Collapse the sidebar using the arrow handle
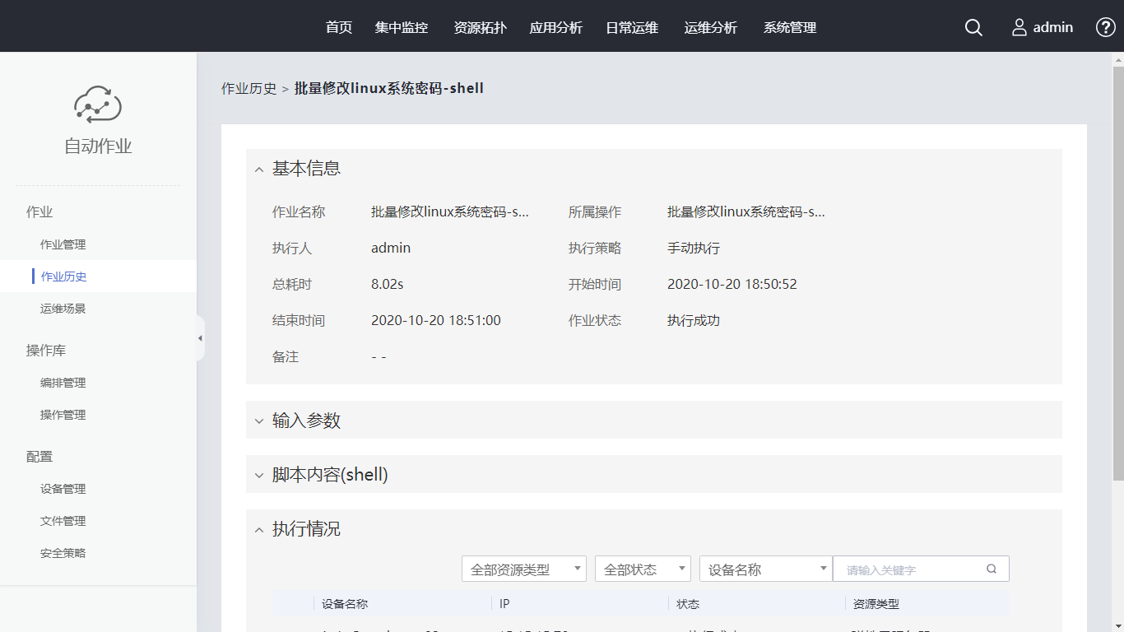Viewport: 1124px width, 632px height. point(200,338)
